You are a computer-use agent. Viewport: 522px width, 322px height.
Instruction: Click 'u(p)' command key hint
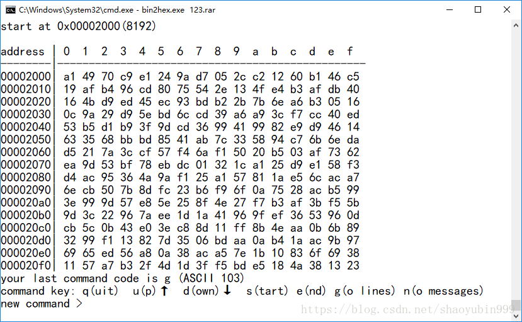pyautogui.click(x=144, y=291)
